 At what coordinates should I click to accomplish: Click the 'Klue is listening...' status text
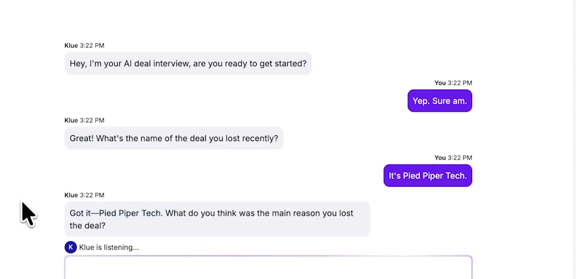click(x=109, y=248)
